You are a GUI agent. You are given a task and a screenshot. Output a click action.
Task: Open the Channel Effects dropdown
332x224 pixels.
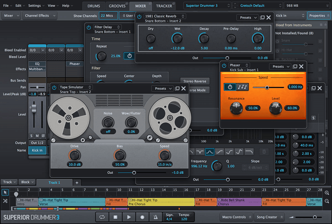40,16
